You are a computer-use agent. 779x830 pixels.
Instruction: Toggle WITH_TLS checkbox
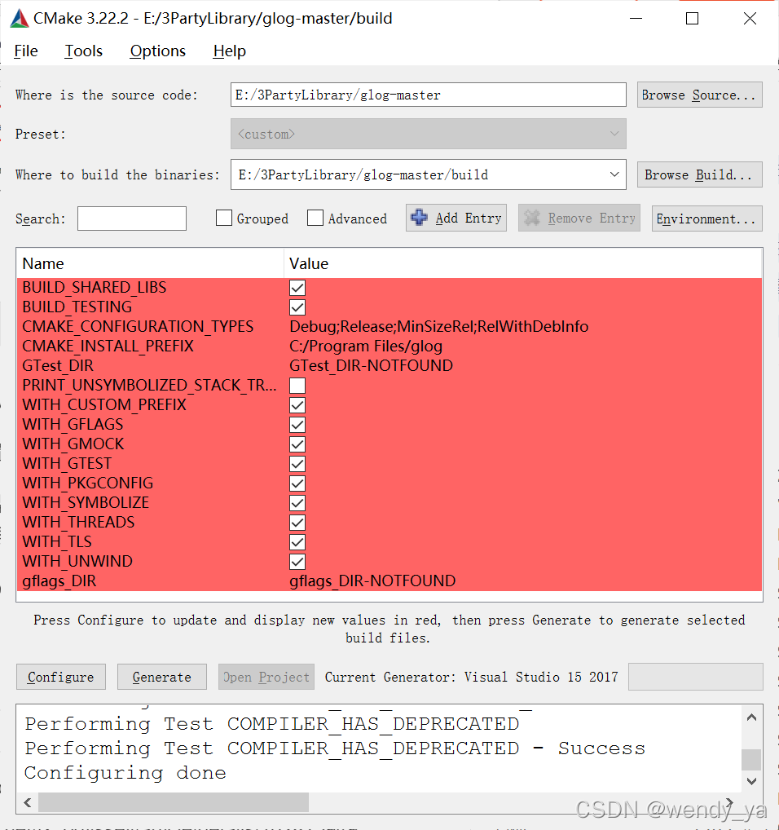(x=297, y=542)
